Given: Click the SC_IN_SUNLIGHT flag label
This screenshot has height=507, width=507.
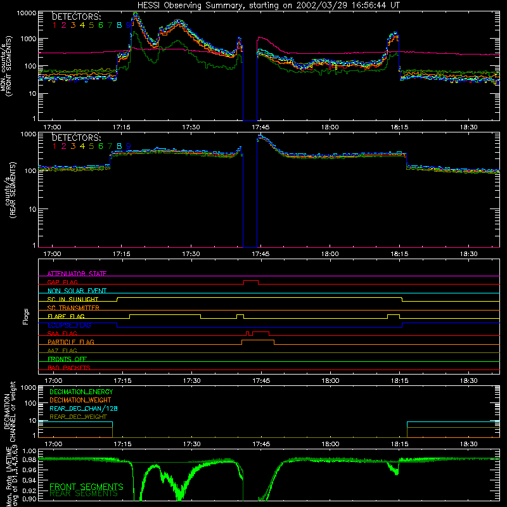Looking at the screenshot, I should (x=73, y=299).
